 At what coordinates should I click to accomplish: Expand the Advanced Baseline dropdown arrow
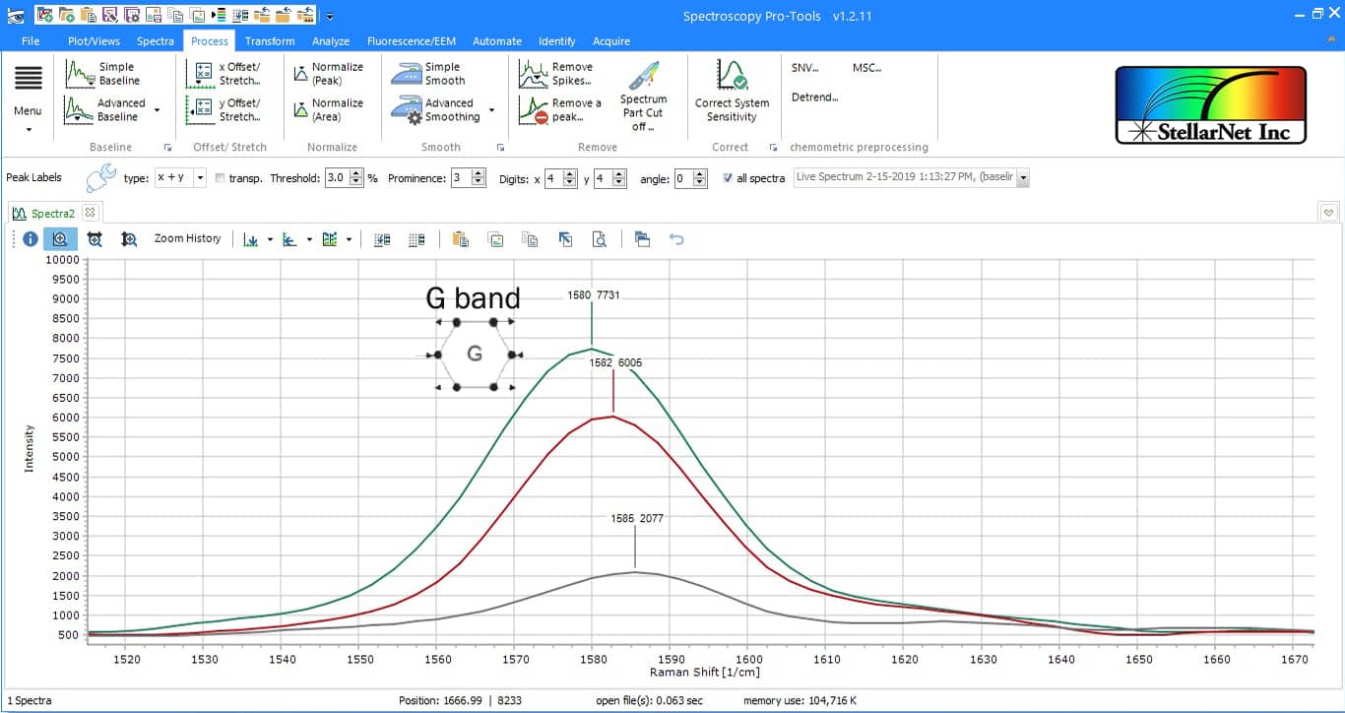pos(156,108)
